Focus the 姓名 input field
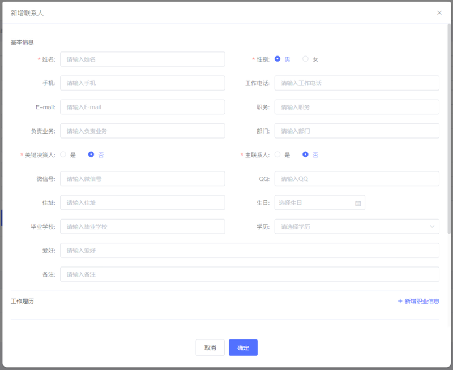Screen dimensions: 453x370 tap(143, 59)
